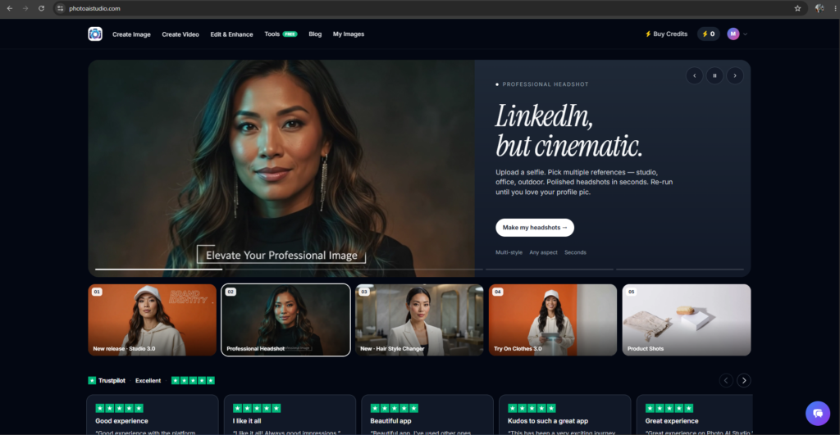Advance to next hero slide
Screen dimensions: 840x435
coord(734,75)
